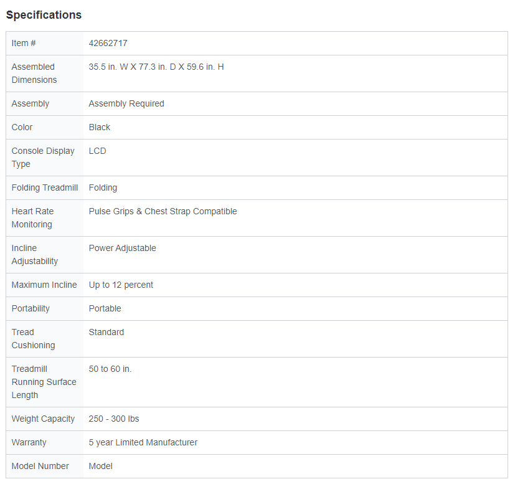Viewport: 515px width, 484px height.
Task: Click the Folding Treadmill label
Action: pyautogui.click(x=45, y=187)
